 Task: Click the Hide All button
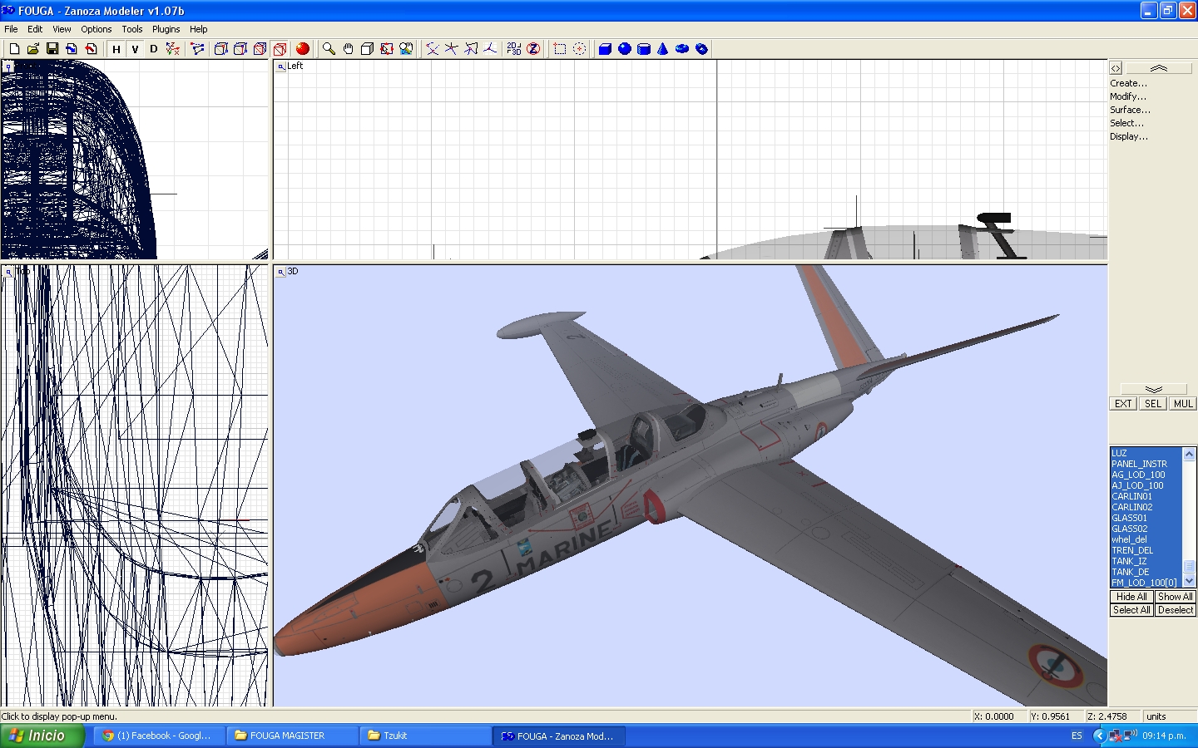[1131, 597]
